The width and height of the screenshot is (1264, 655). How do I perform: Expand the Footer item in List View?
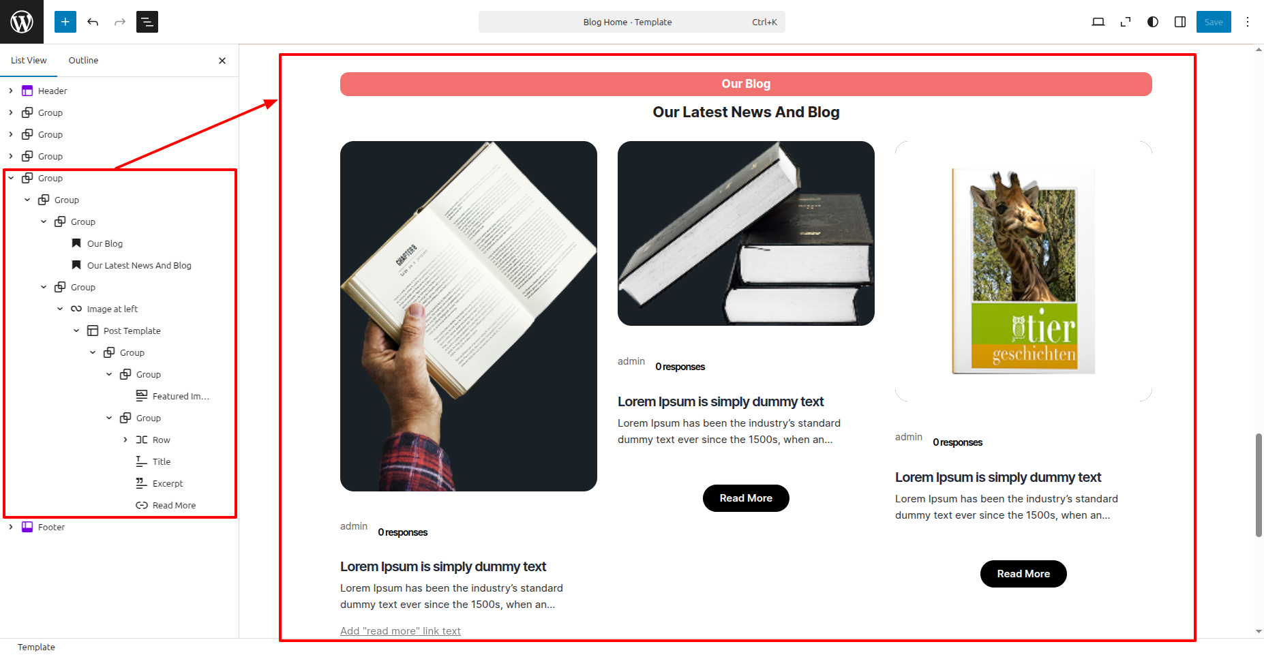(x=11, y=527)
